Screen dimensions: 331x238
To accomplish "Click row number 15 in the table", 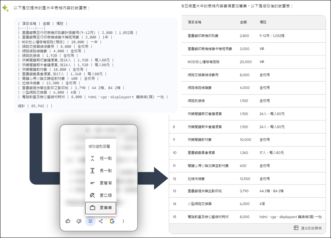I will coord(175,217).
